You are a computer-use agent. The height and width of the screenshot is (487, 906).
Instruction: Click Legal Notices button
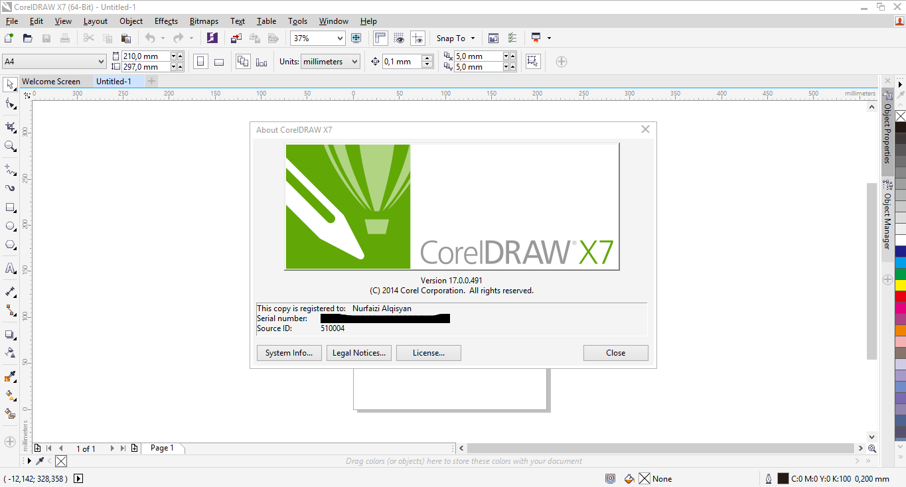[359, 353]
